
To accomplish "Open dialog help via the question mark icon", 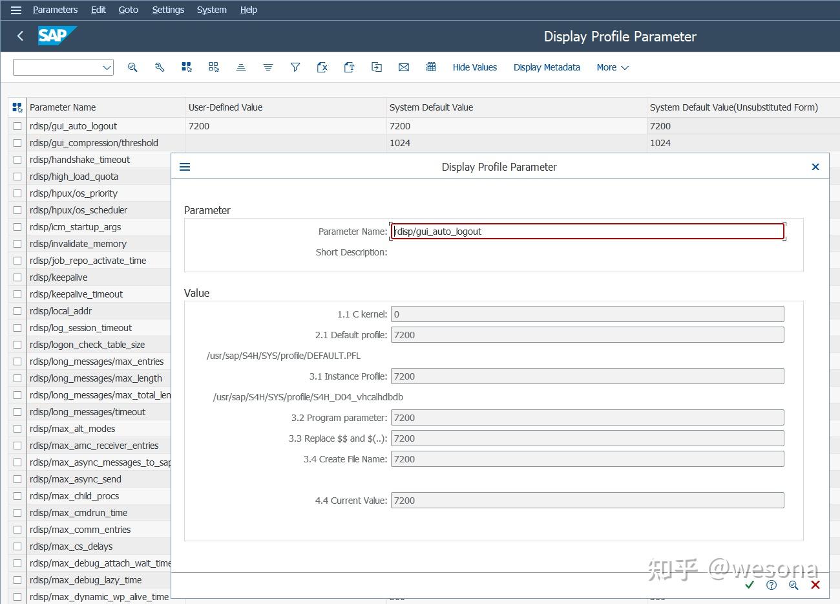I will tap(771, 585).
